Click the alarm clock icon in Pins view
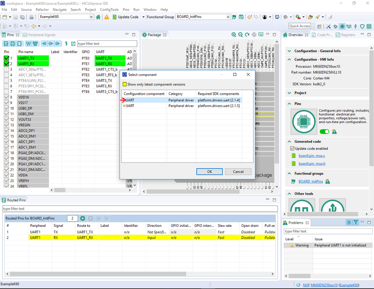 (x=73, y=44)
